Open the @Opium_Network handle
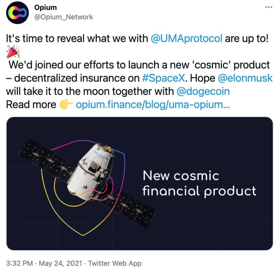 (x=64, y=17)
